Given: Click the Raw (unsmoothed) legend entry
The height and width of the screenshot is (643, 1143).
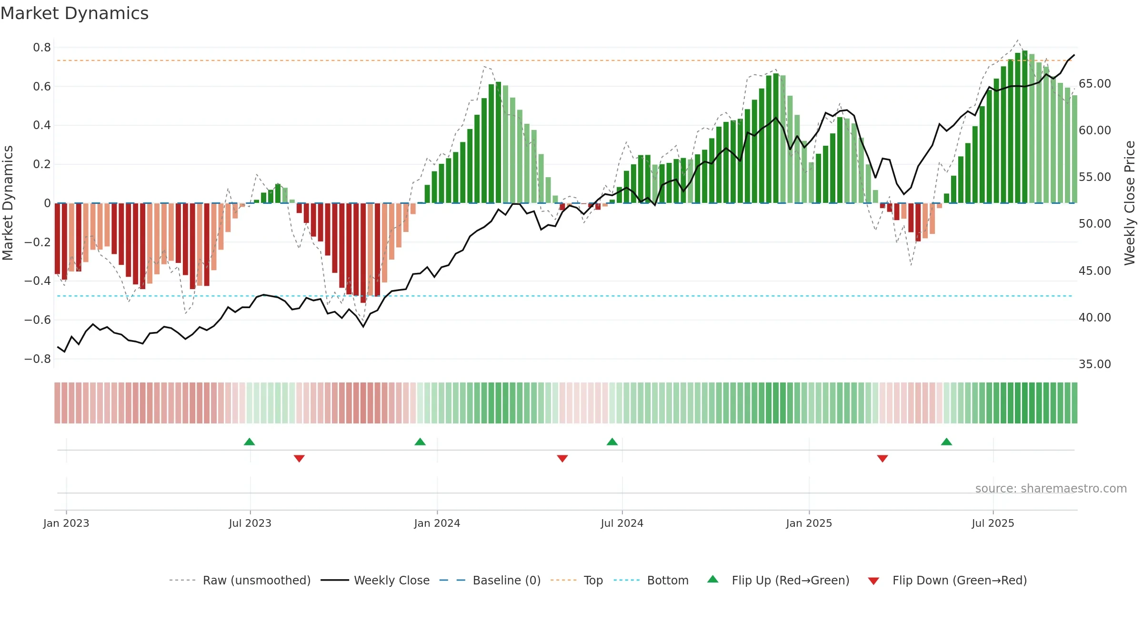Looking at the screenshot, I should click(240, 580).
